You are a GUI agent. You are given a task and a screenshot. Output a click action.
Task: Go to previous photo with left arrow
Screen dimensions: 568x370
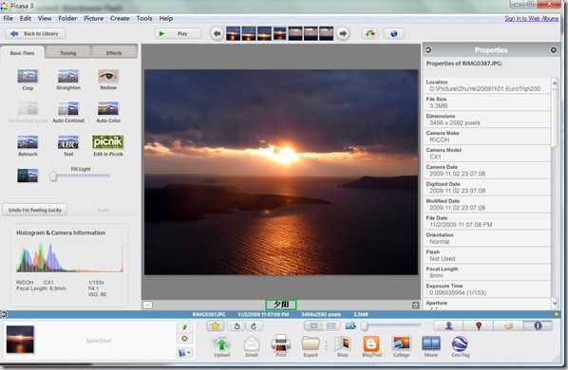(x=217, y=33)
